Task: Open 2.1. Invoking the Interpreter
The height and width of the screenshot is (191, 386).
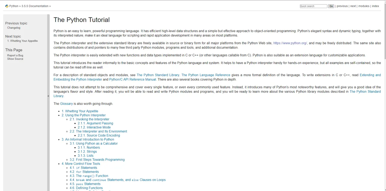Action: coord(89,119)
